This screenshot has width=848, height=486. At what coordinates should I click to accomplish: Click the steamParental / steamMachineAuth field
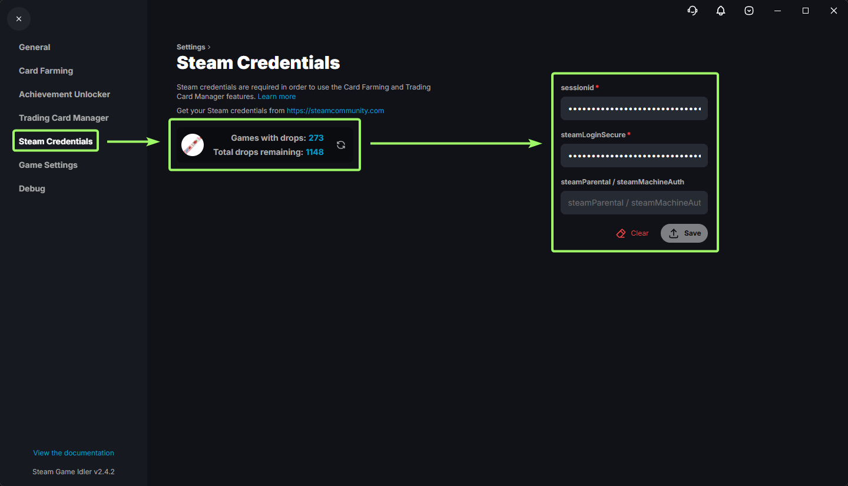[634, 202]
